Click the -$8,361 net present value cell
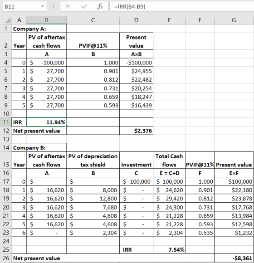 coord(234,258)
